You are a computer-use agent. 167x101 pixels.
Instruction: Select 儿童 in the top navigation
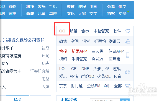click(42, 14)
